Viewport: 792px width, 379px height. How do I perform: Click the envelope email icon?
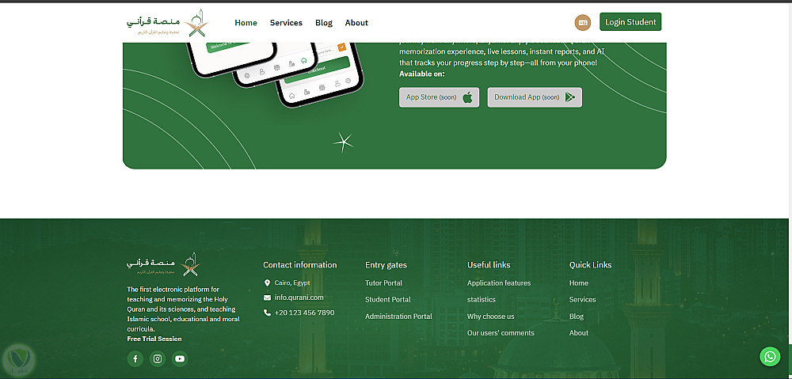267,298
